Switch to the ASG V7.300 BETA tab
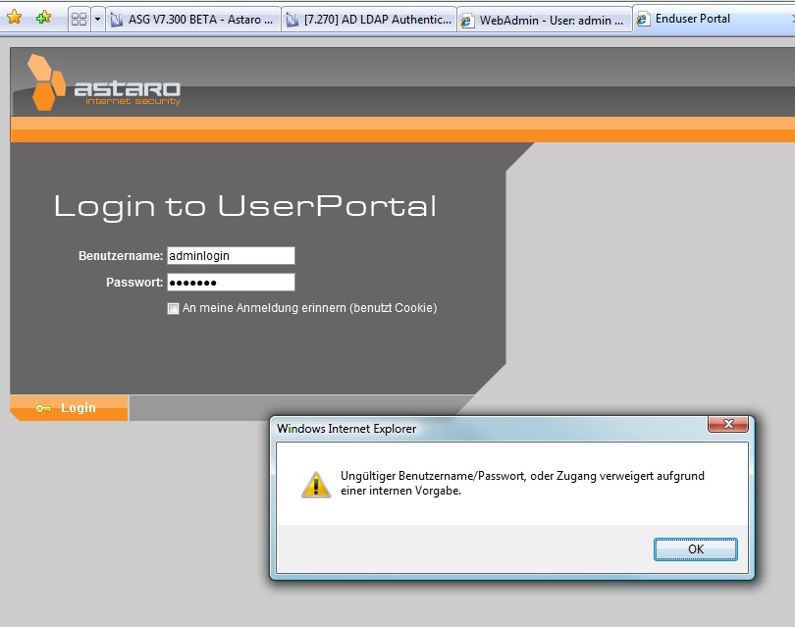The image size is (795, 627). coord(193,20)
